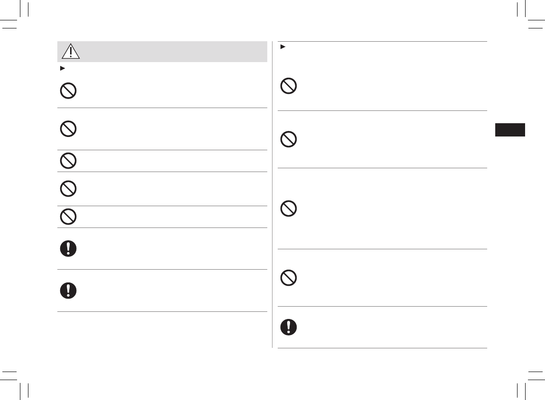The image size is (545, 400).
Task: Click the upper exclamation mark icon in the left column
Action: pos(68,249)
